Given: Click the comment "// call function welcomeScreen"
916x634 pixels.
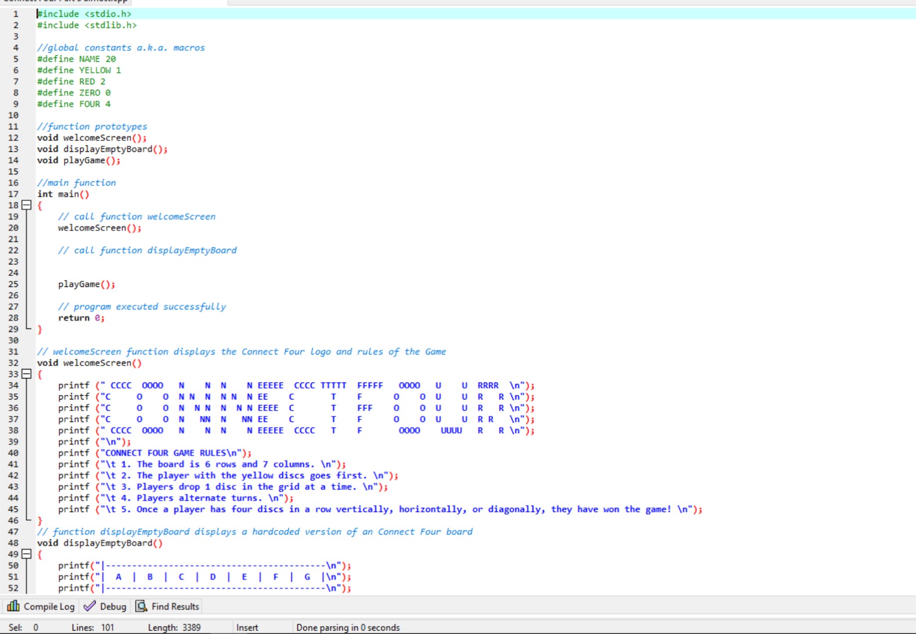Looking at the screenshot, I should (137, 217).
